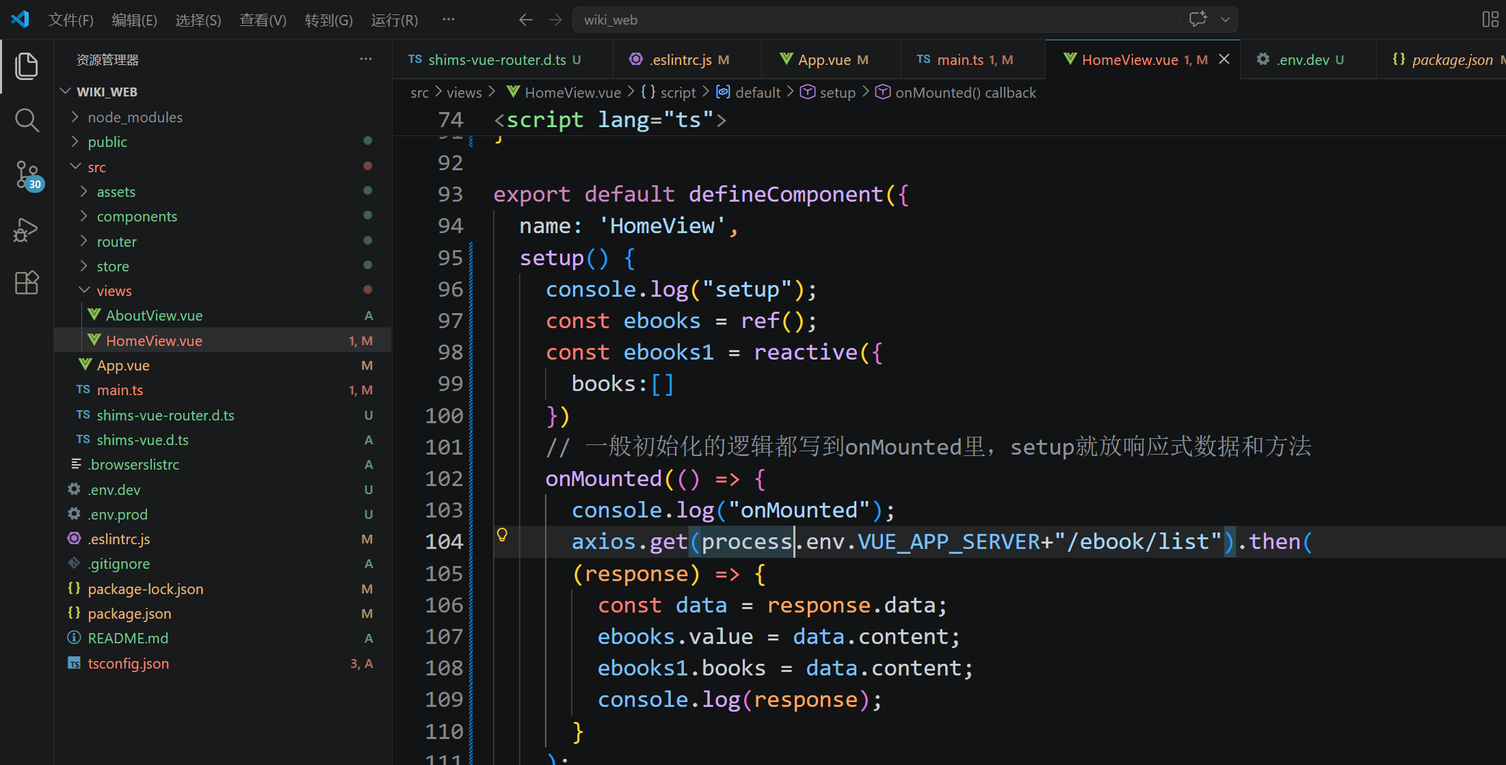The image size is (1506, 765).
Task: Click the lightbulb code action on line 104
Action: coord(502,535)
